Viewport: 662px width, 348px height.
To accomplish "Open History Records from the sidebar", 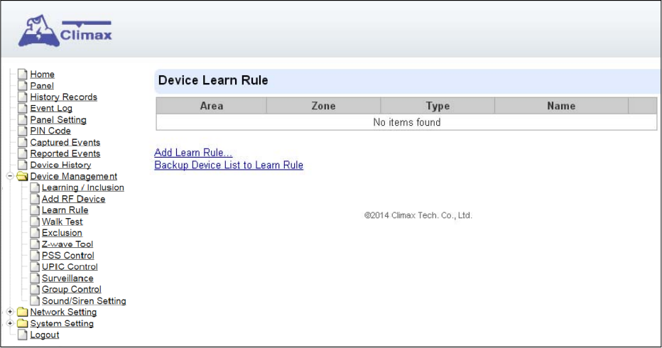I will pyautogui.click(x=64, y=97).
